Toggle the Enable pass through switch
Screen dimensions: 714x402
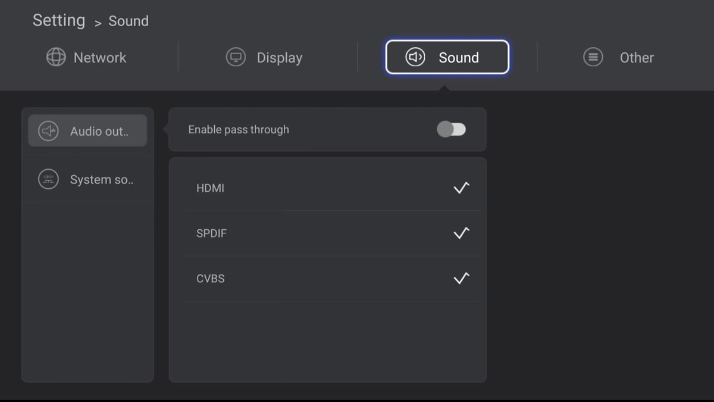tap(452, 129)
